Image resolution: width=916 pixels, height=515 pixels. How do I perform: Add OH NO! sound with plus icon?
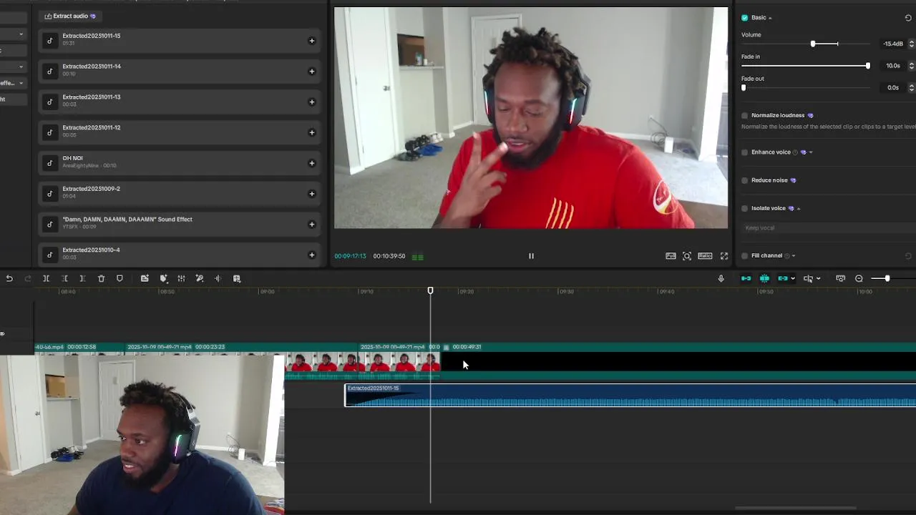point(311,163)
